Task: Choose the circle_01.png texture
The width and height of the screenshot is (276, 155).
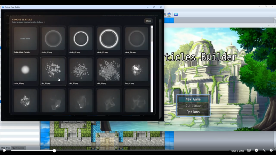Action: 53,40
